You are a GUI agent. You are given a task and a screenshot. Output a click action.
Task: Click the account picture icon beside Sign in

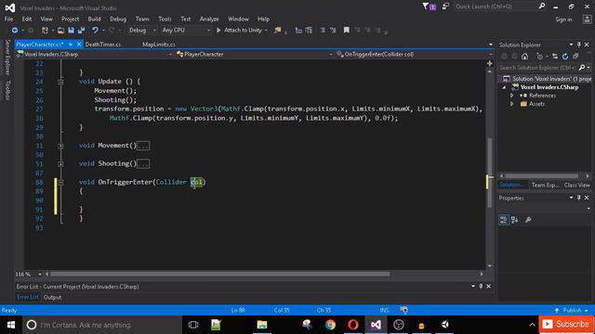587,19
